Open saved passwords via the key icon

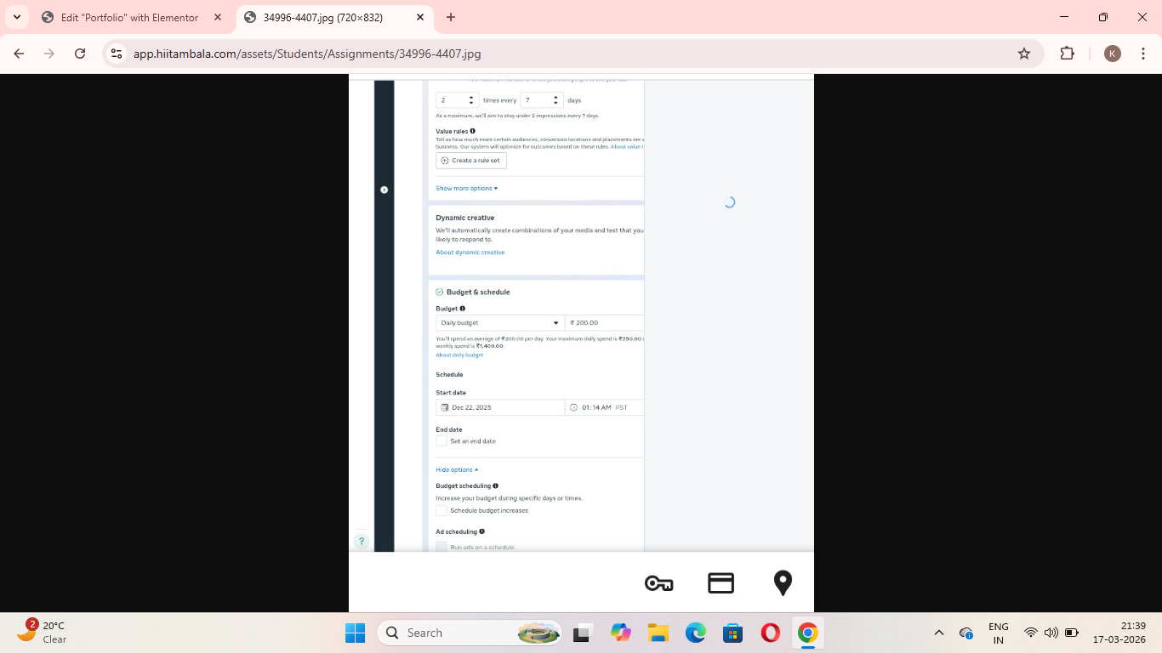pos(659,583)
